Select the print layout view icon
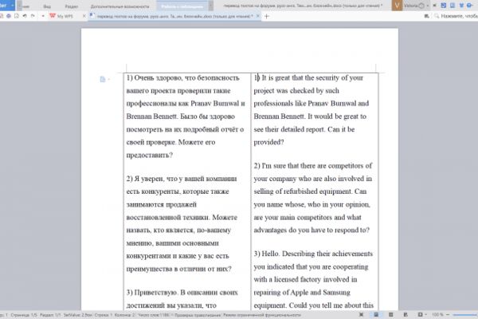The width and height of the screenshot is (478, 319). pos(376,314)
